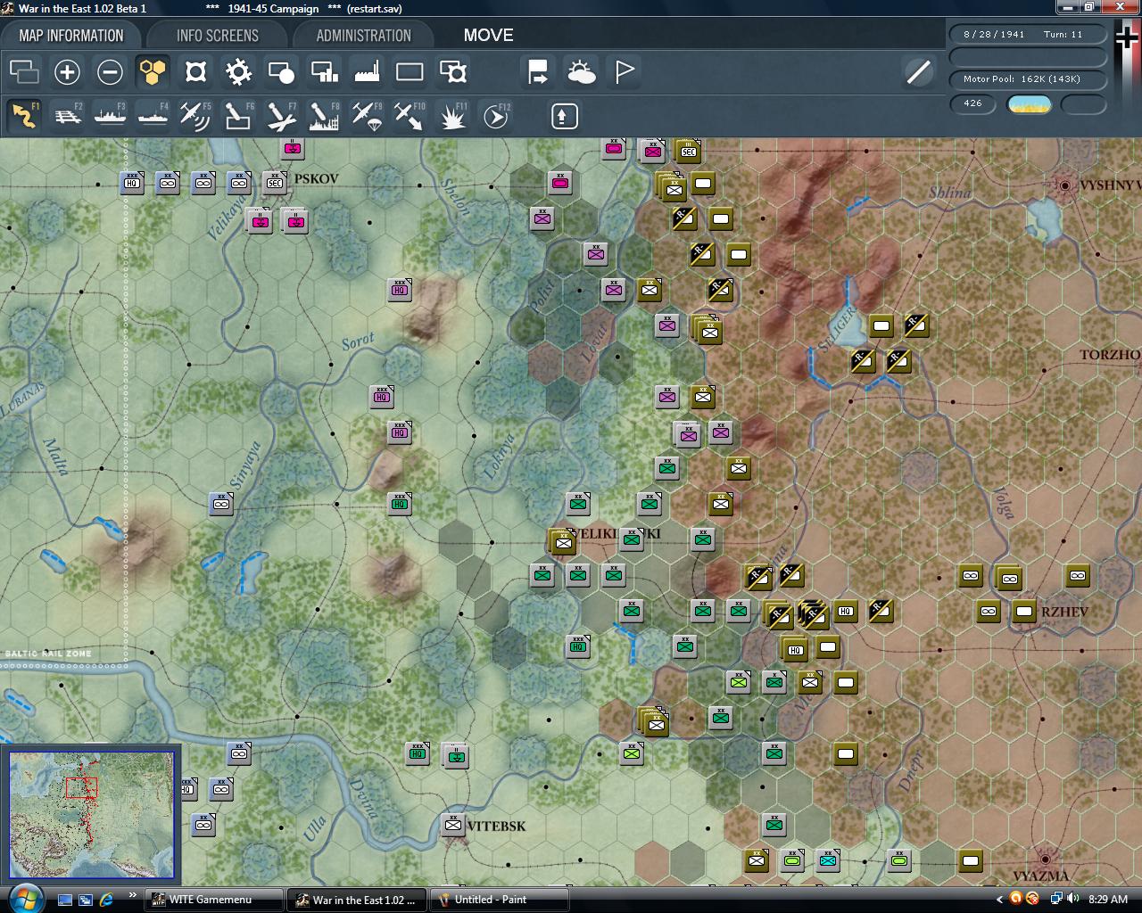Image resolution: width=1142 pixels, height=913 pixels.
Task: Select bomb city mode F8 button
Action: pyautogui.click(x=324, y=116)
